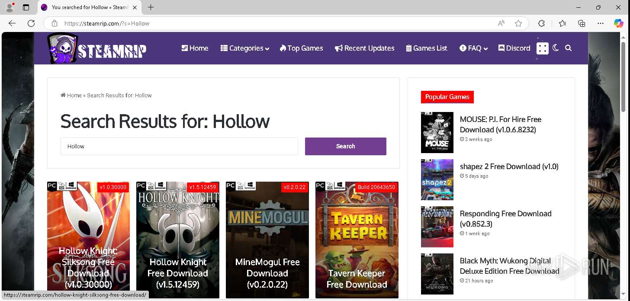
Task: Launch Copilot from the toolbar icon
Action: (x=619, y=23)
